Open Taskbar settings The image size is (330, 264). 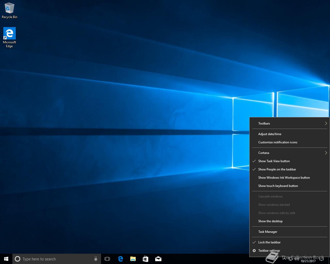(290, 251)
